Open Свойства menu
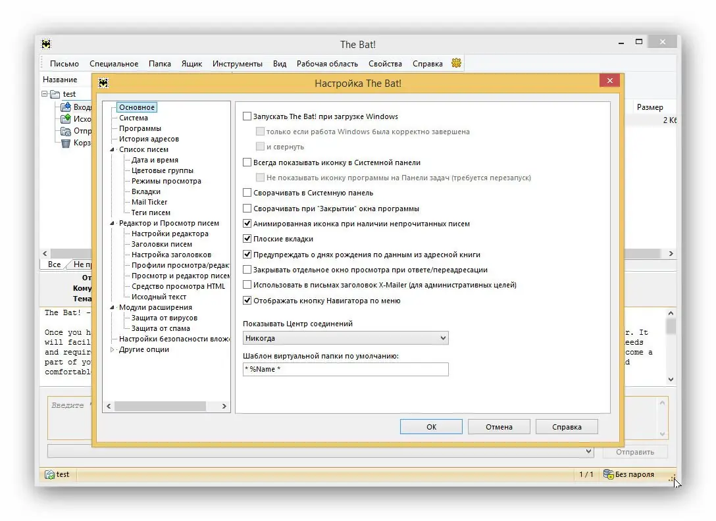716x521 pixels. click(386, 63)
